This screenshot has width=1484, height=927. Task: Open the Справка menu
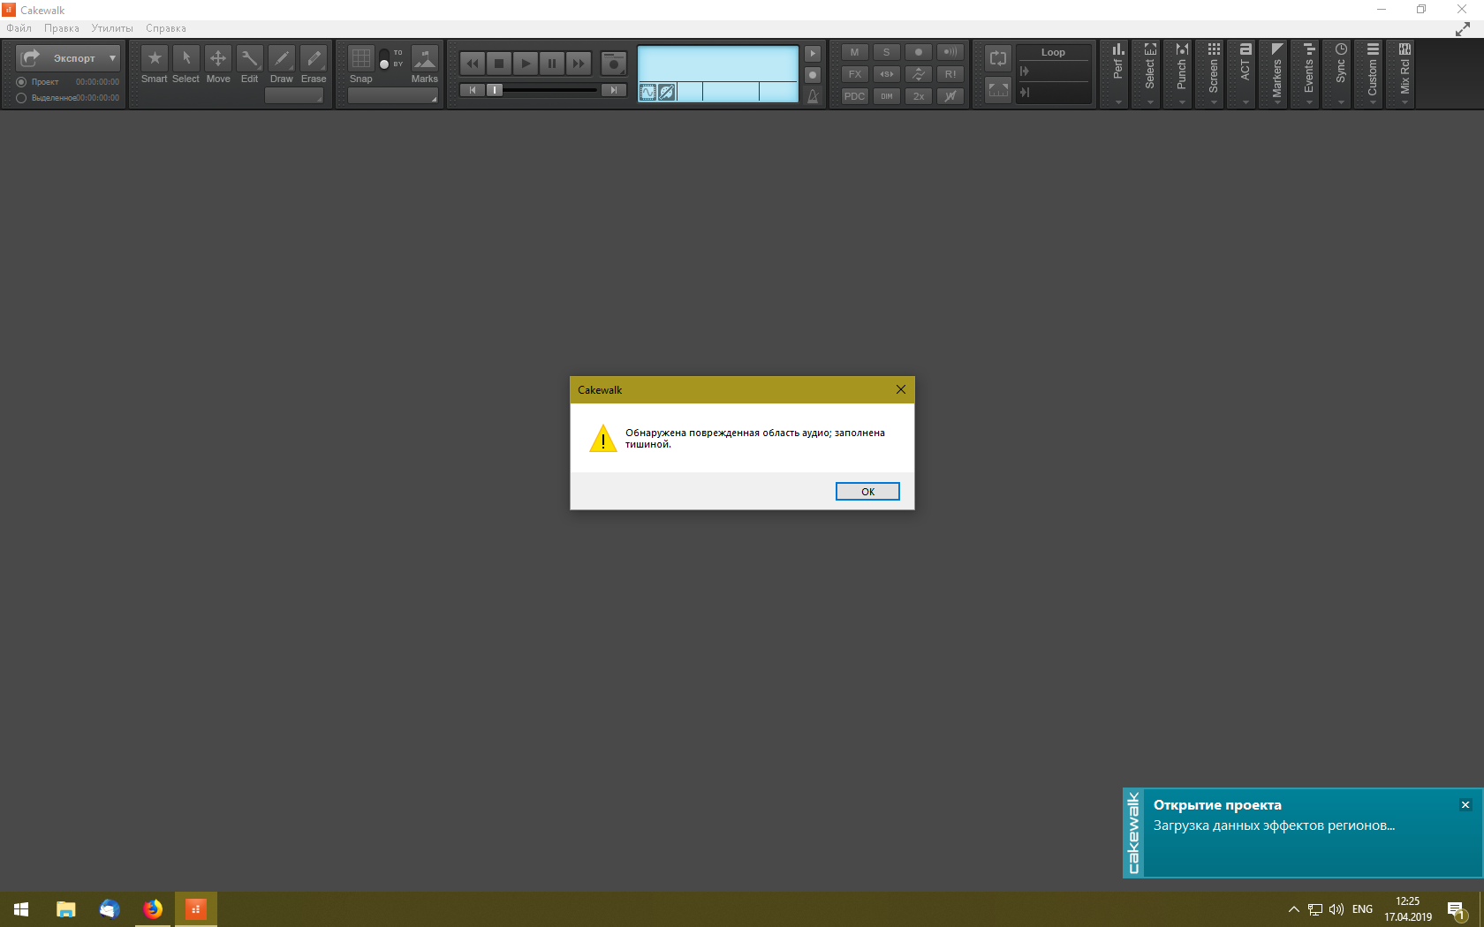tap(166, 28)
